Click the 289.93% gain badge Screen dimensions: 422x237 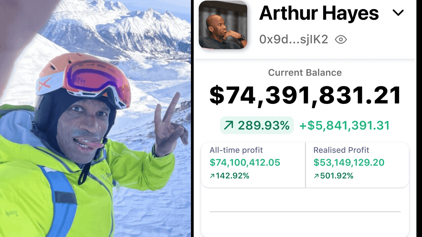point(257,125)
